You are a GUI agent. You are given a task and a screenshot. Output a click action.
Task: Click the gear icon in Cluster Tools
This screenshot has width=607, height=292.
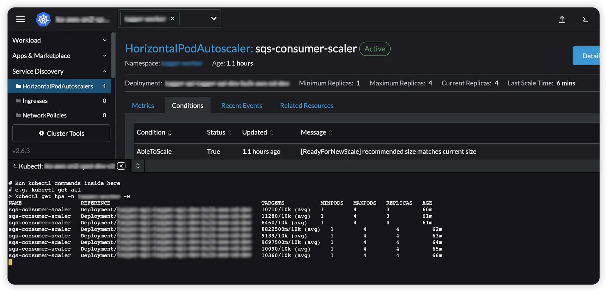(x=41, y=133)
